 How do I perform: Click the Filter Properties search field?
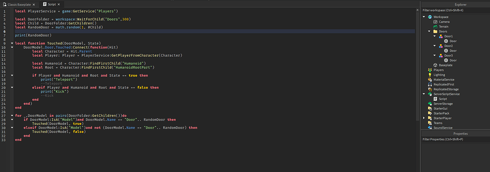pos(455,139)
